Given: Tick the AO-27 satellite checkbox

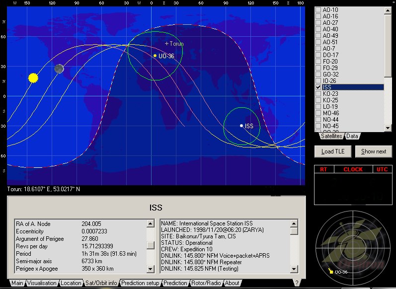Looking at the screenshot, I should pos(318,23).
